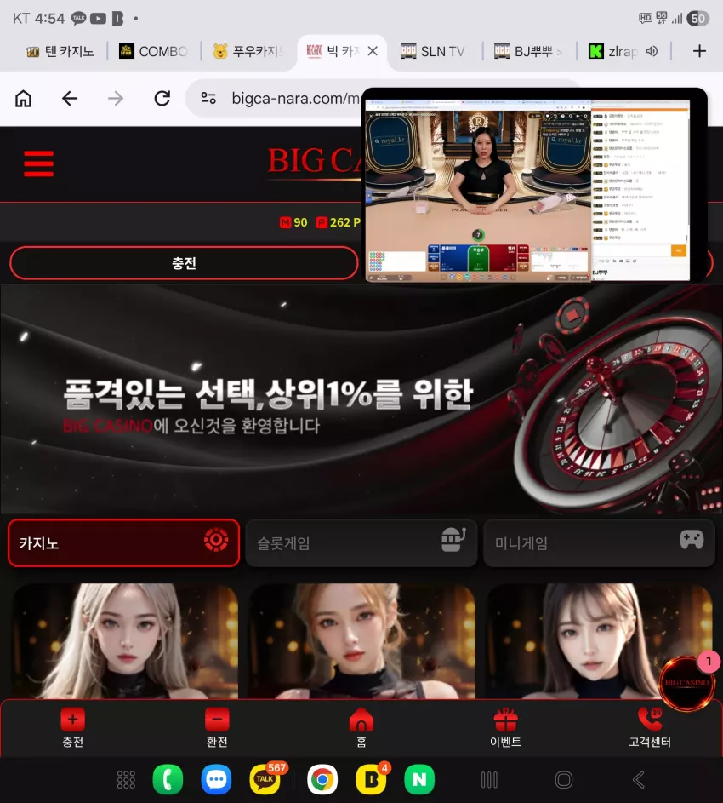
Task: Click the BIG CASINO logo header
Action: click(x=316, y=163)
